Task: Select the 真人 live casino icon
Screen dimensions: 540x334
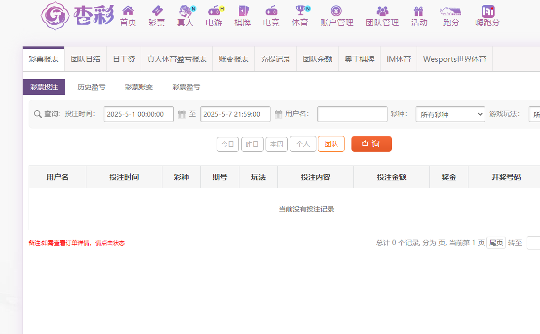Action: point(185,11)
